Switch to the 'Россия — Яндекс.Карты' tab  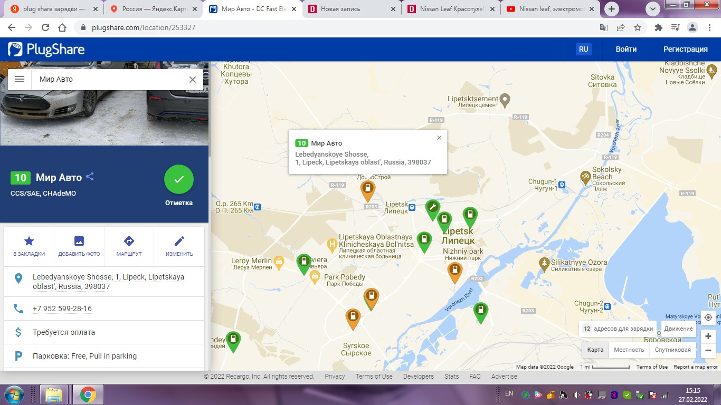pos(153,9)
